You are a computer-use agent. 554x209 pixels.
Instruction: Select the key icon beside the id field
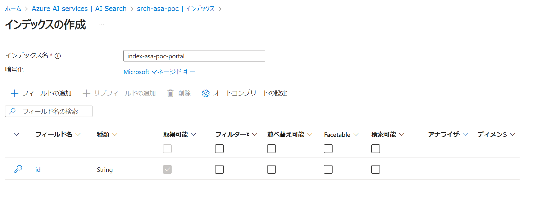(x=18, y=169)
